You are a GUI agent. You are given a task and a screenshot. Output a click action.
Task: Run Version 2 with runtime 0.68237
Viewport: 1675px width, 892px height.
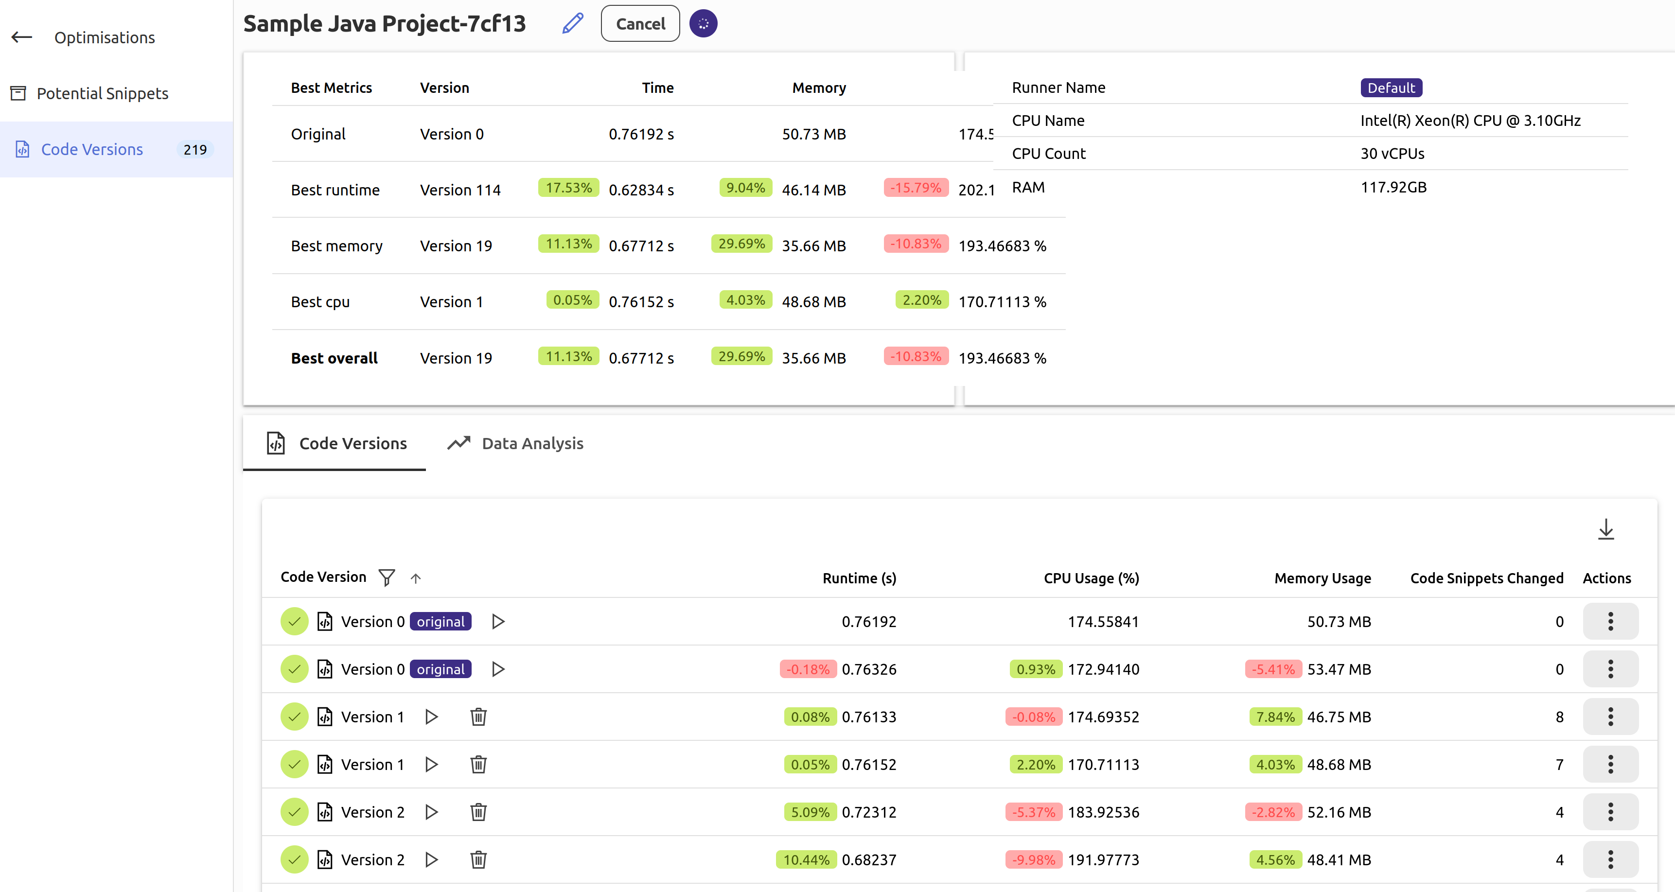[431, 859]
